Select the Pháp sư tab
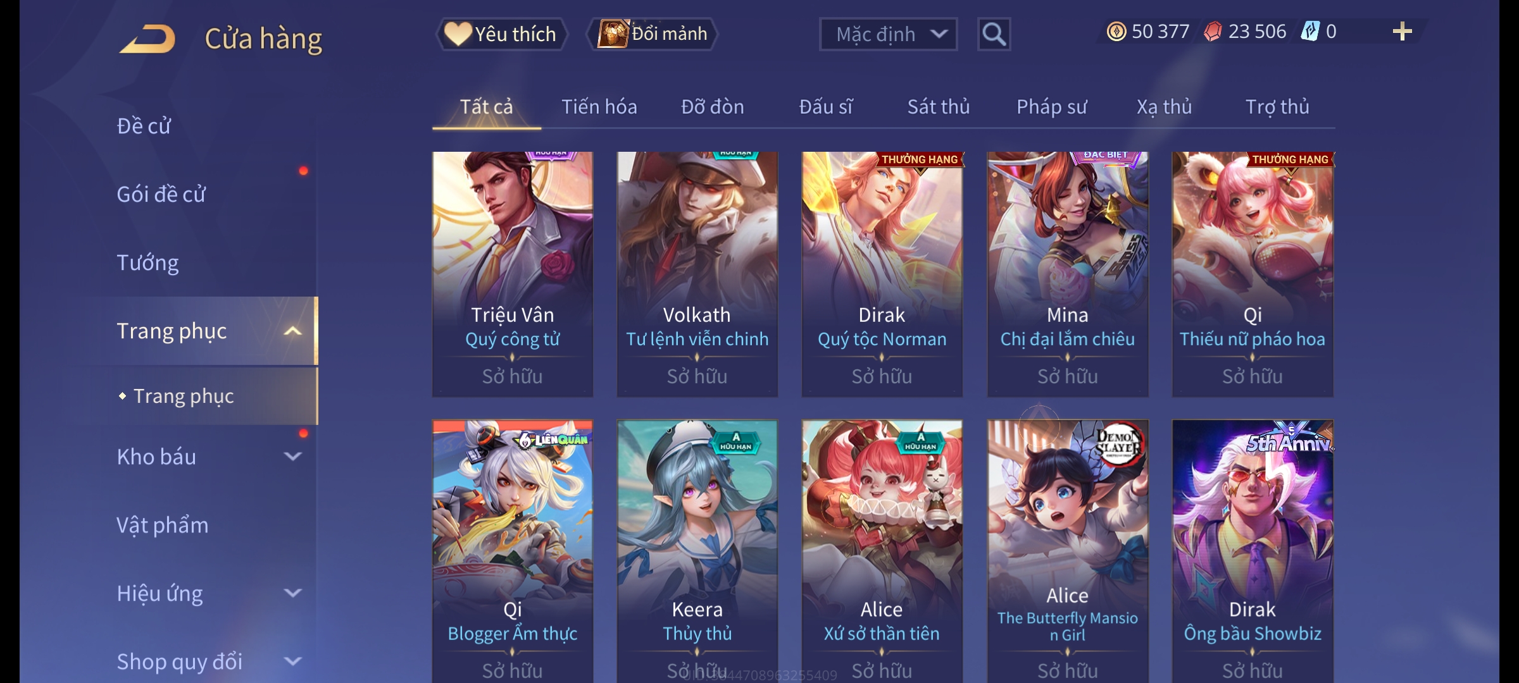The width and height of the screenshot is (1519, 683). click(1051, 107)
